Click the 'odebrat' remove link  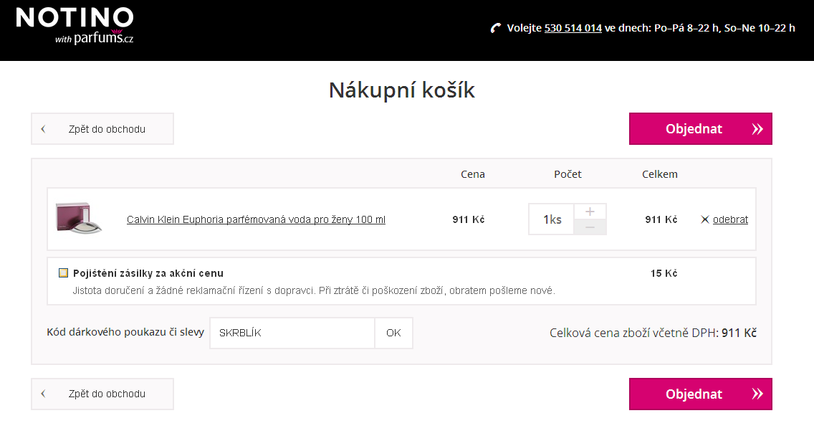pos(730,219)
